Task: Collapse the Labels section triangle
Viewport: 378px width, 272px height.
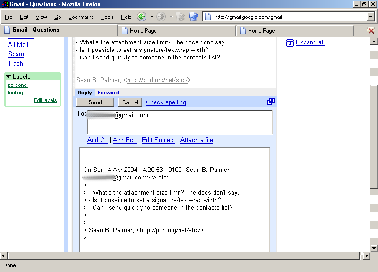Action: [x=9, y=76]
